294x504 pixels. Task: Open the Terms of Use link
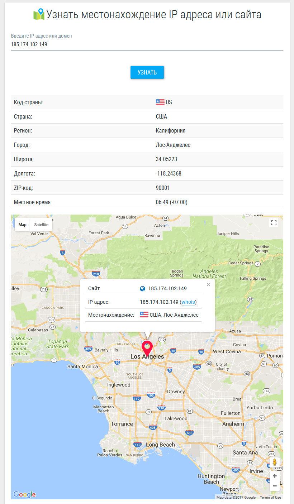pyautogui.click(x=270, y=497)
